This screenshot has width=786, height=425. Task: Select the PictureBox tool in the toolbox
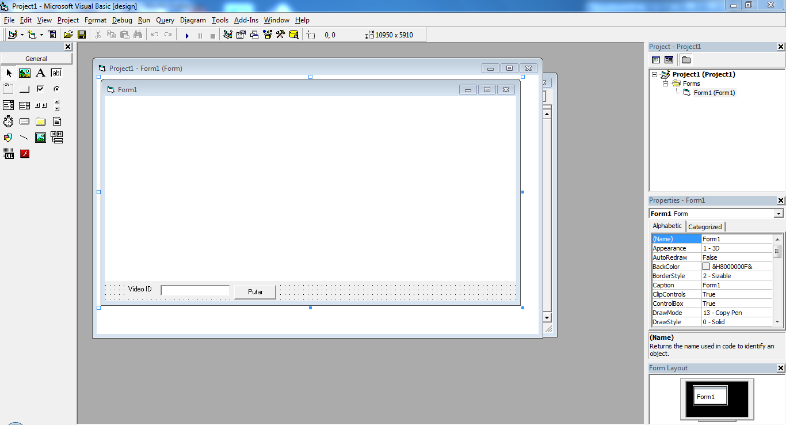[x=24, y=73]
